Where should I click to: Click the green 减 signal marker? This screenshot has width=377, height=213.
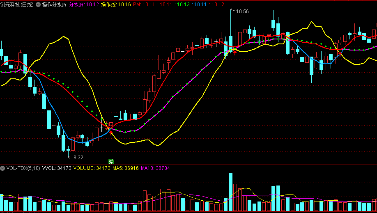111,161
